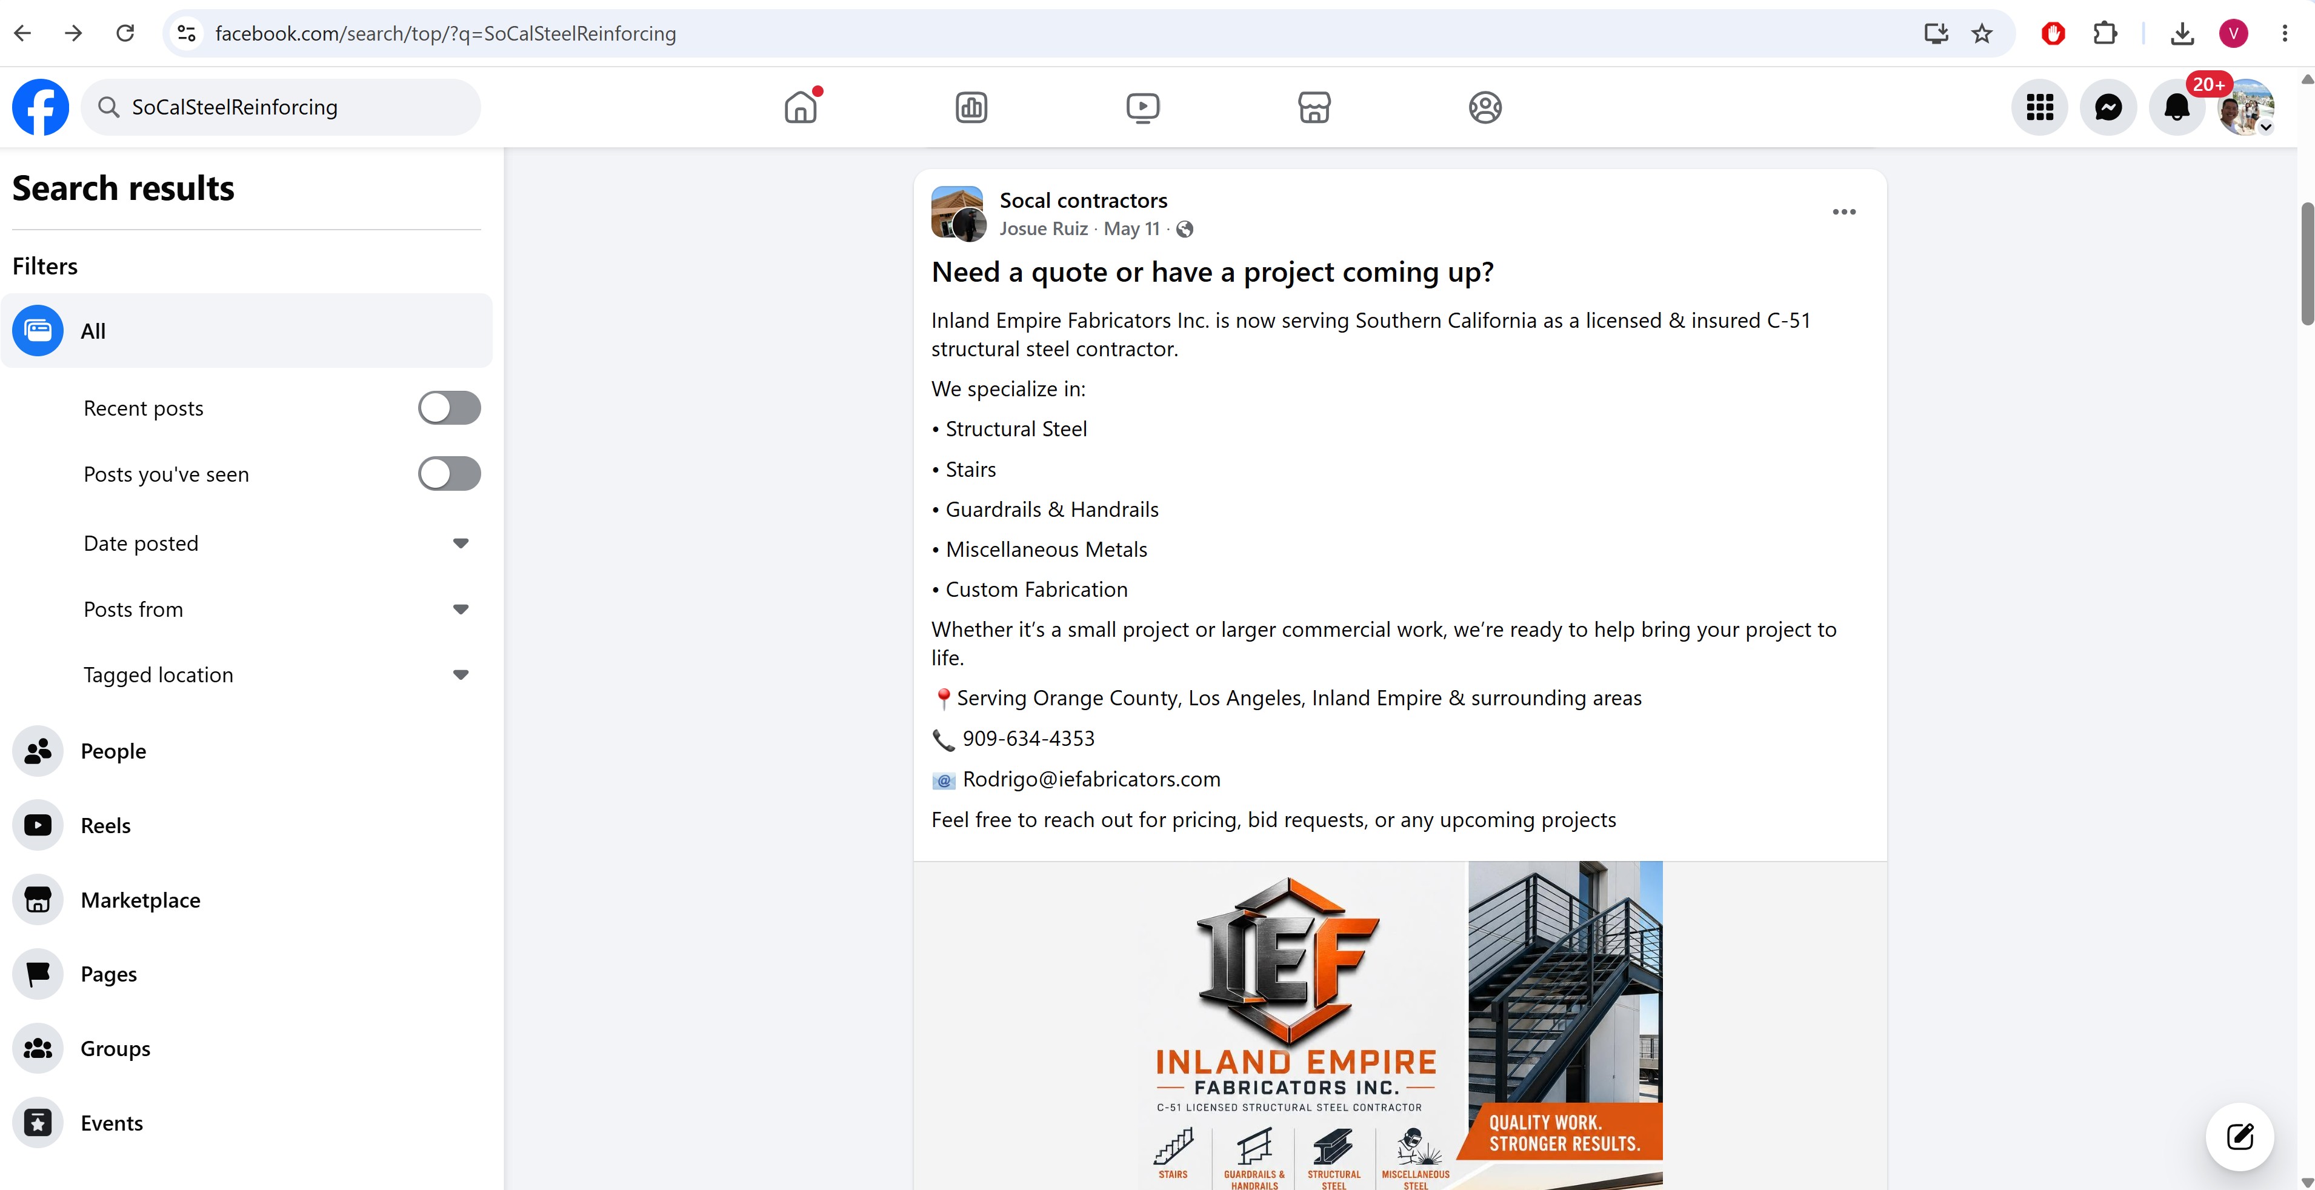The width and height of the screenshot is (2315, 1190).
Task: Click the May 11 post timestamp
Action: 1131,229
